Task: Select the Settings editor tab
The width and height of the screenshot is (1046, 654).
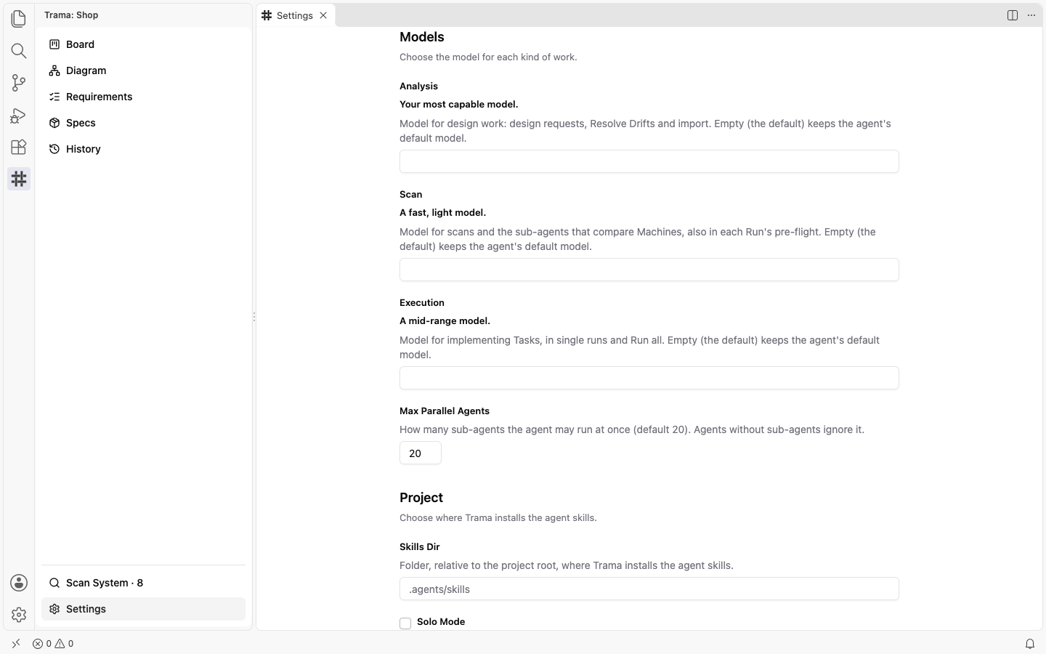Action: (296, 15)
